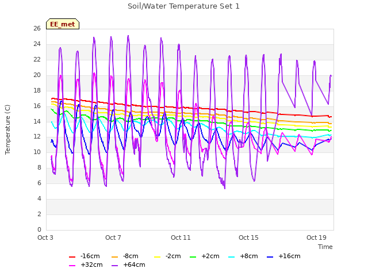
Task: Click the Oct 7 x-axis tick label
Action: click(113, 237)
